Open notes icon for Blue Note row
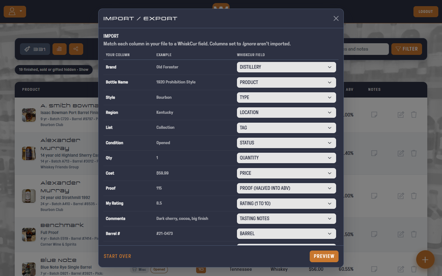 click(x=374, y=269)
